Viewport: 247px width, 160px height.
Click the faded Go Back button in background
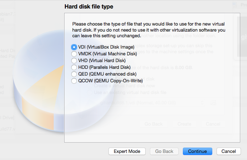[153, 124]
